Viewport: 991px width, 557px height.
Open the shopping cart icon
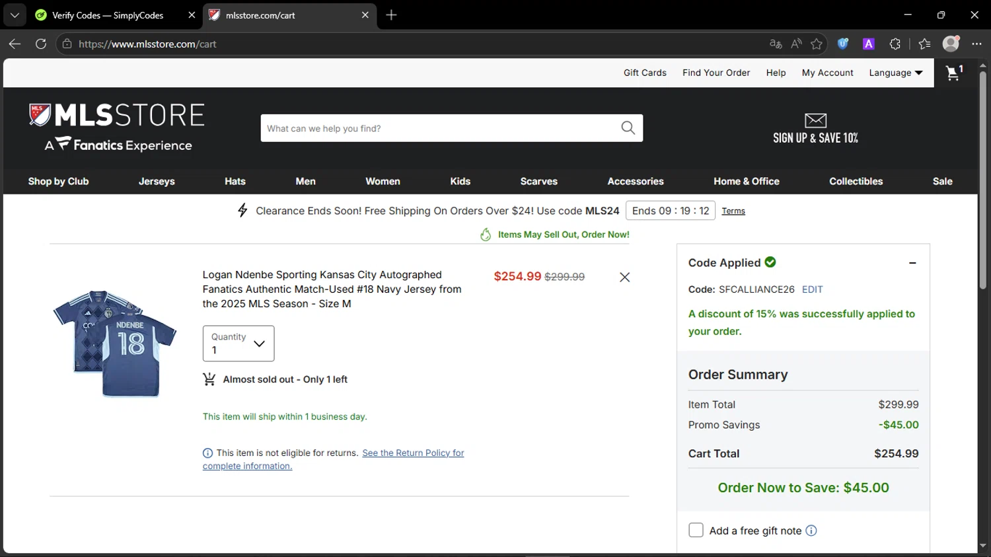(954, 73)
